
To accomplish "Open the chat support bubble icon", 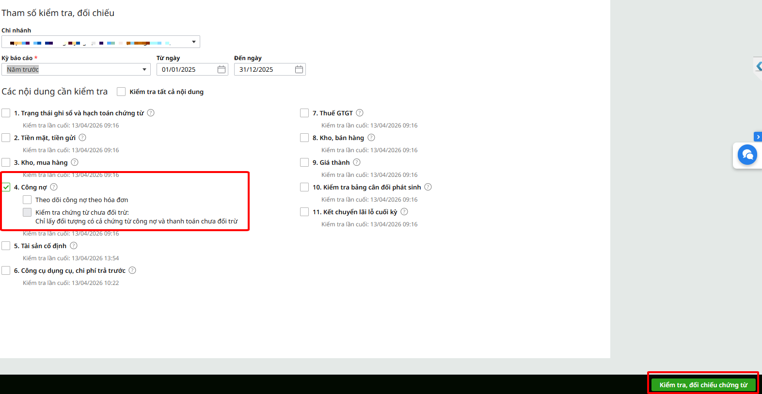I will point(747,155).
